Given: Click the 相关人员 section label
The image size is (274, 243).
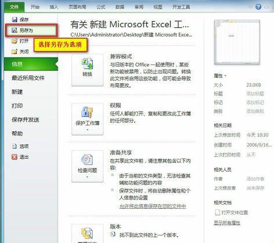Looking at the screenshot, I should click(x=222, y=170).
